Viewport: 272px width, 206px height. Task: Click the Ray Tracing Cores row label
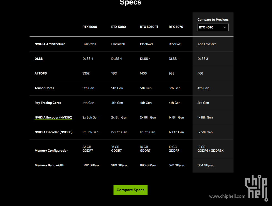click(x=48, y=103)
